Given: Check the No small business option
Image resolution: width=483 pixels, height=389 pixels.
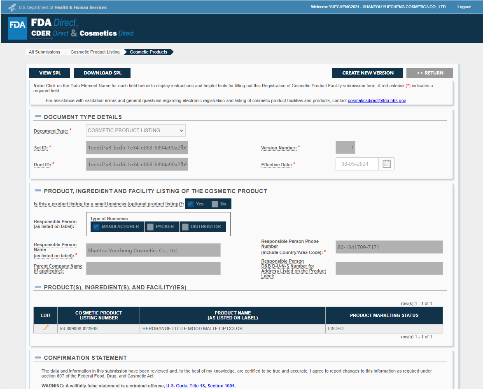Looking at the screenshot, I should coord(215,204).
